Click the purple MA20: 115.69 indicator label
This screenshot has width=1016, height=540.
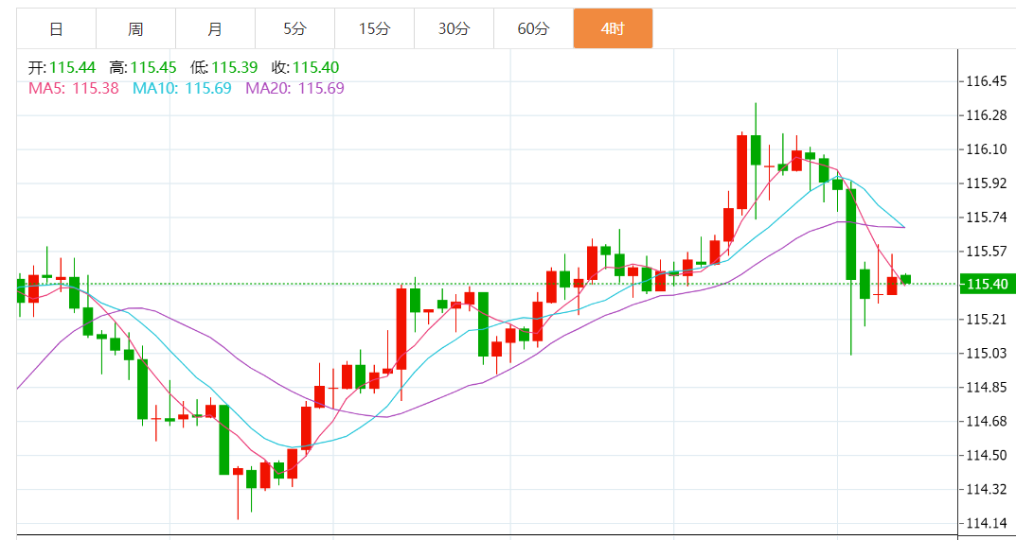[x=294, y=88]
